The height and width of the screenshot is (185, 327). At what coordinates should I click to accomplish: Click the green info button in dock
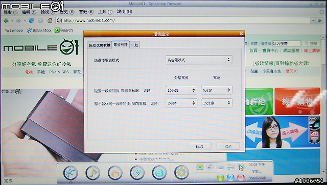220,178
